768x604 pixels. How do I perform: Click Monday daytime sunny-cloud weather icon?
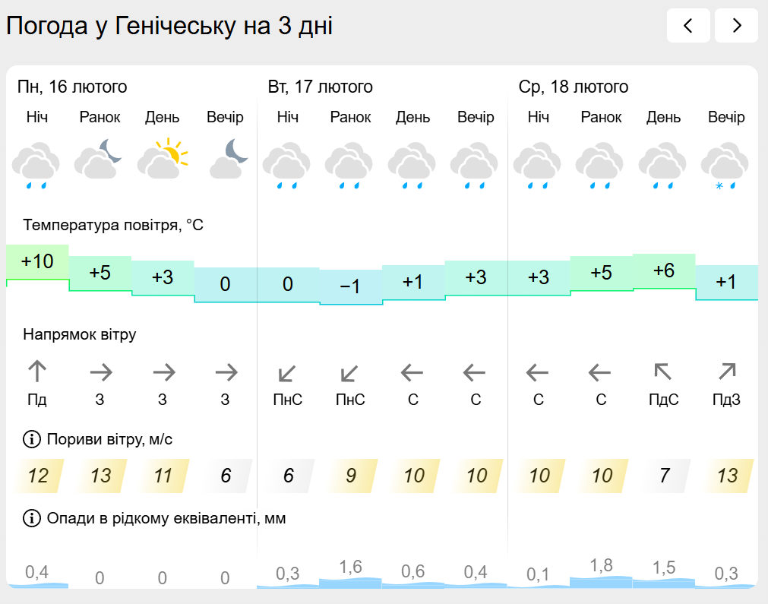163,159
